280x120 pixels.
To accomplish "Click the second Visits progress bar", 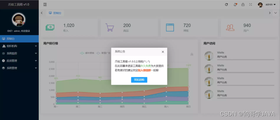I will coord(246,72).
